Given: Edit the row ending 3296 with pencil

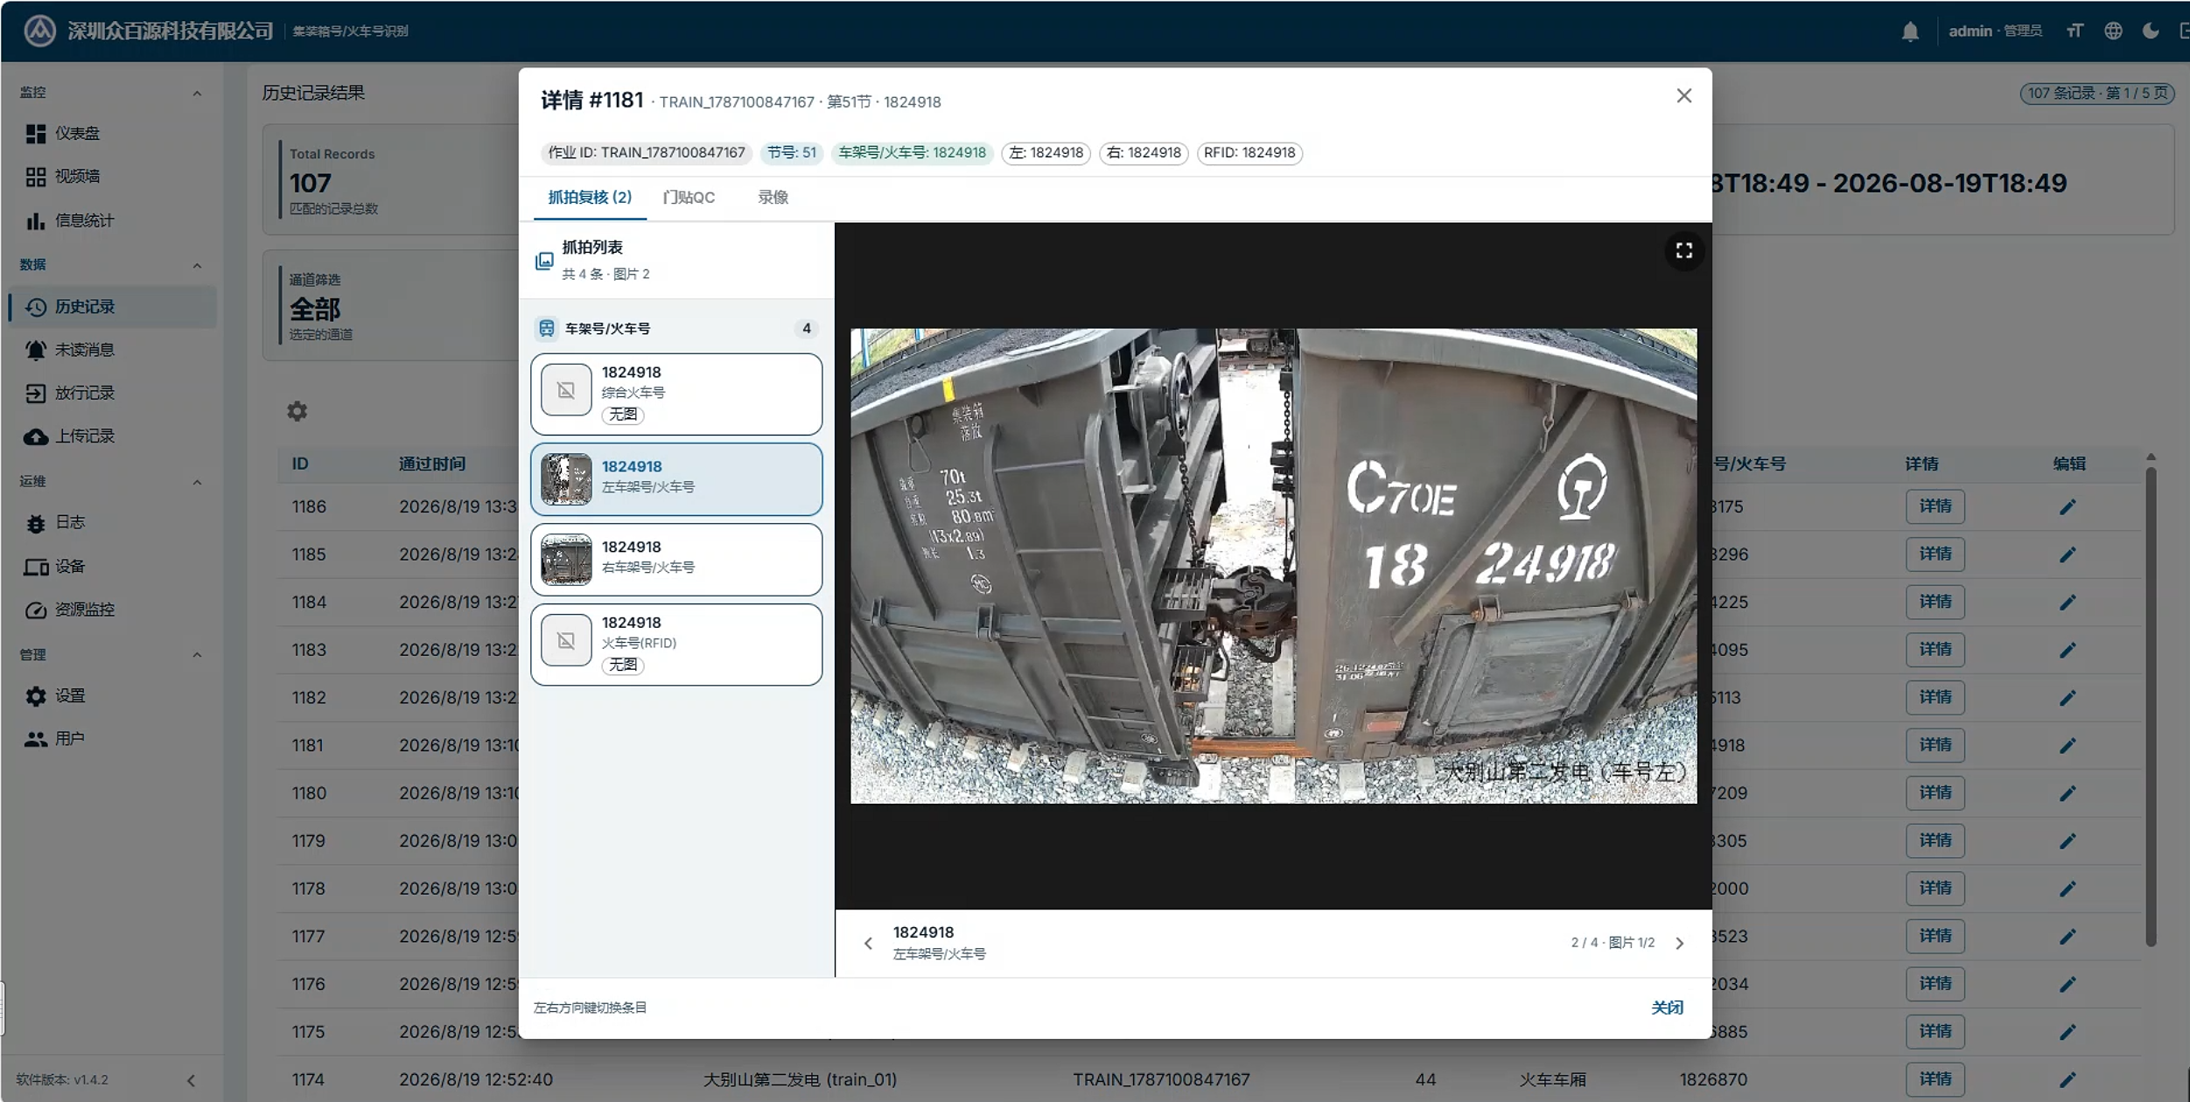Looking at the screenshot, I should [2068, 554].
